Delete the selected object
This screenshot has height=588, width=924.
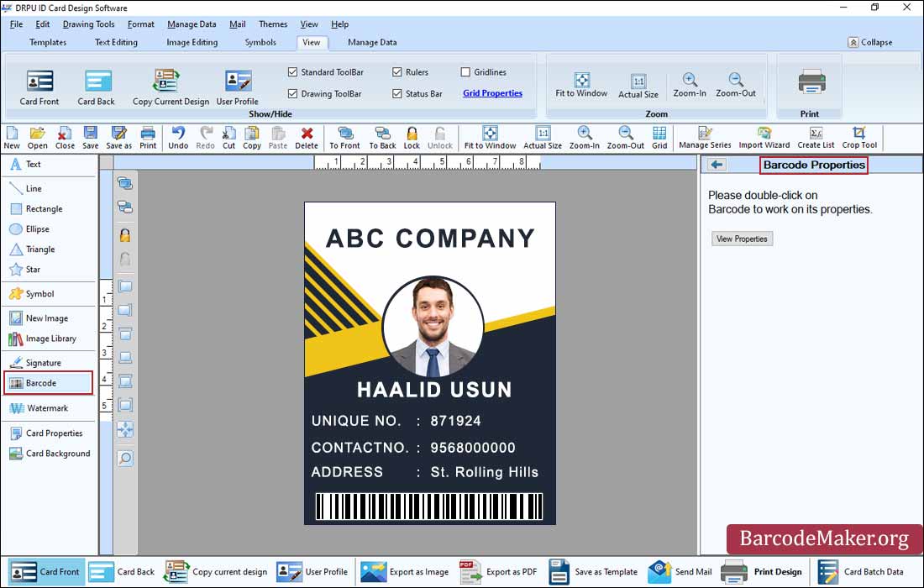[x=307, y=138]
